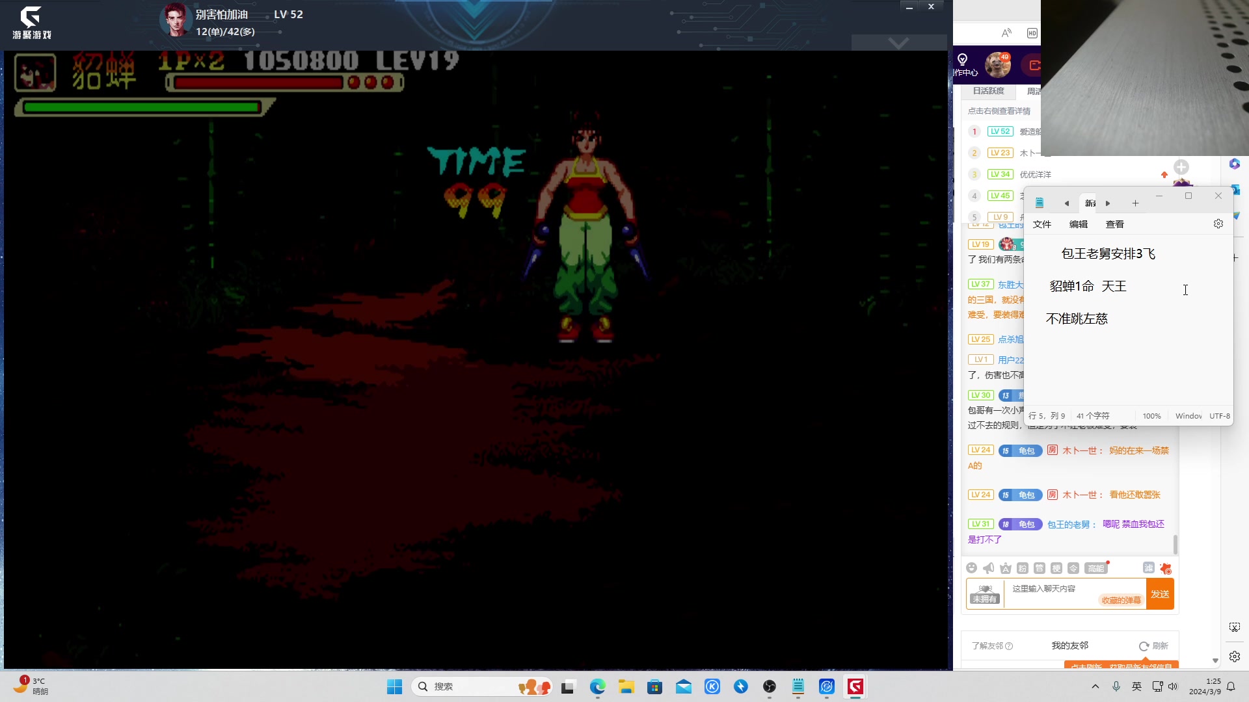Click UTF-8 encoding in Notepad status bar
Screen dimensions: 1249x702
[1220, 416]
